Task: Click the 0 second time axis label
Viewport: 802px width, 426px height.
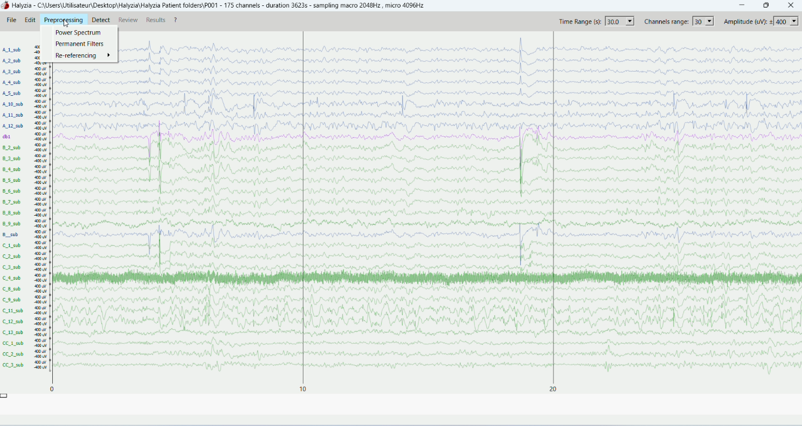Action: coord(52,389)
